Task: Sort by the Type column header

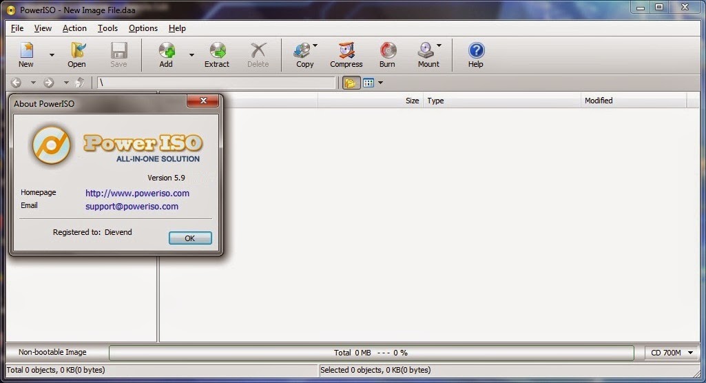Action: [x=502, y=101]
